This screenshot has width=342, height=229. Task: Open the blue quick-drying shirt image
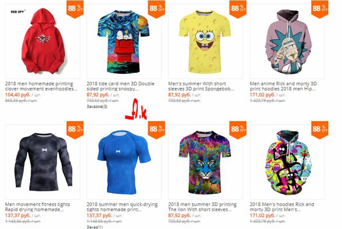click(124, 162)
